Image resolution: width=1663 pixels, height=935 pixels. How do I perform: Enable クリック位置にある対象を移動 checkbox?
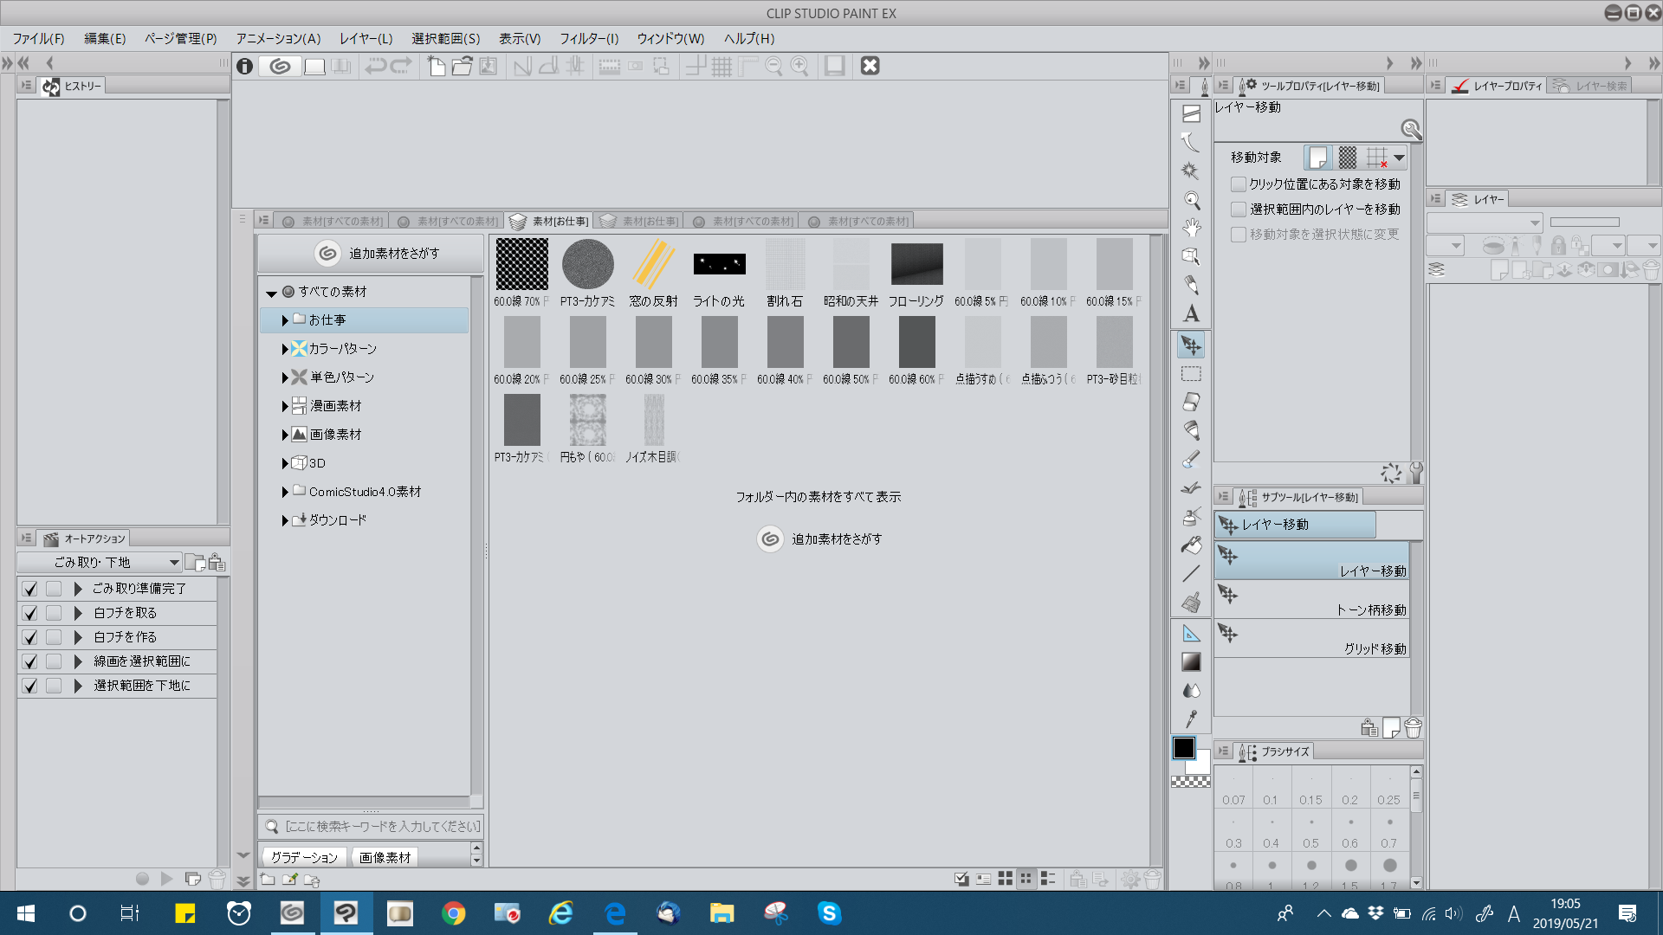(x=1239, y=184)
